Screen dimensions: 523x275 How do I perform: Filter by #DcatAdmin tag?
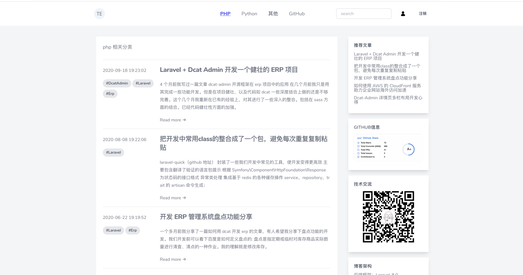coord(117,83)
